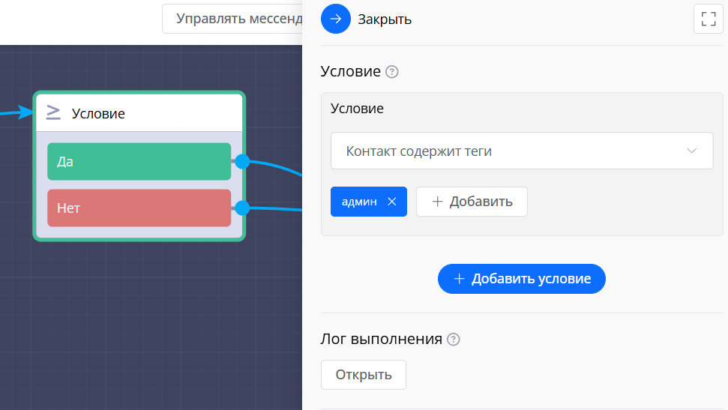This screenshot has height=410, width=728.
Task: Select the red Нет branch
Action: 139,208
